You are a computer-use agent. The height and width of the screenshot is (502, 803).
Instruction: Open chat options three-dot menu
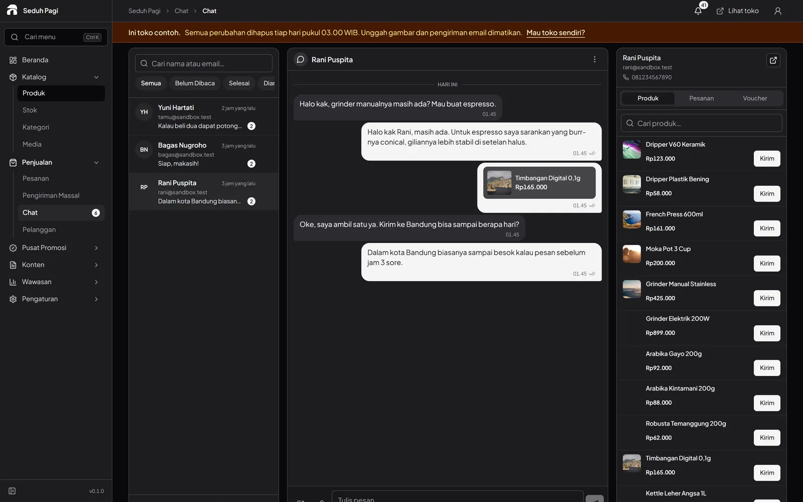pyautogui.click(x=595, y=59)
